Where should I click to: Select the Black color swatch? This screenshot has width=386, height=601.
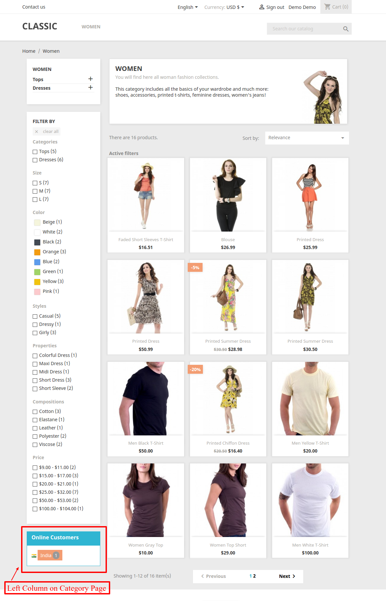37,242
